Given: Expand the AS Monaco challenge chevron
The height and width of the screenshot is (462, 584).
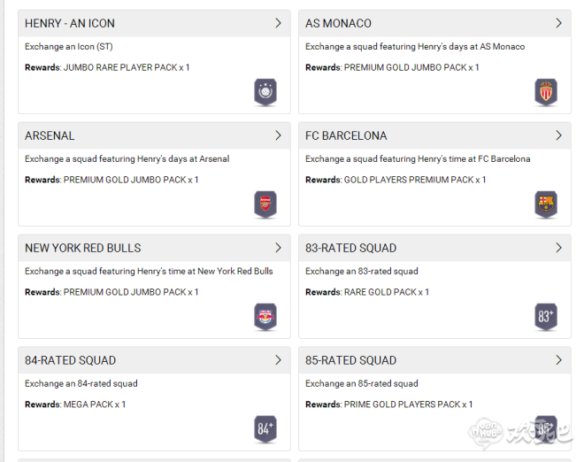Looking at the screenshot, I should pos(558,23).
